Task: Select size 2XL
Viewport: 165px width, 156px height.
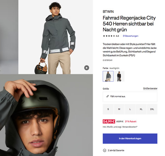Action: coord(152,109)
